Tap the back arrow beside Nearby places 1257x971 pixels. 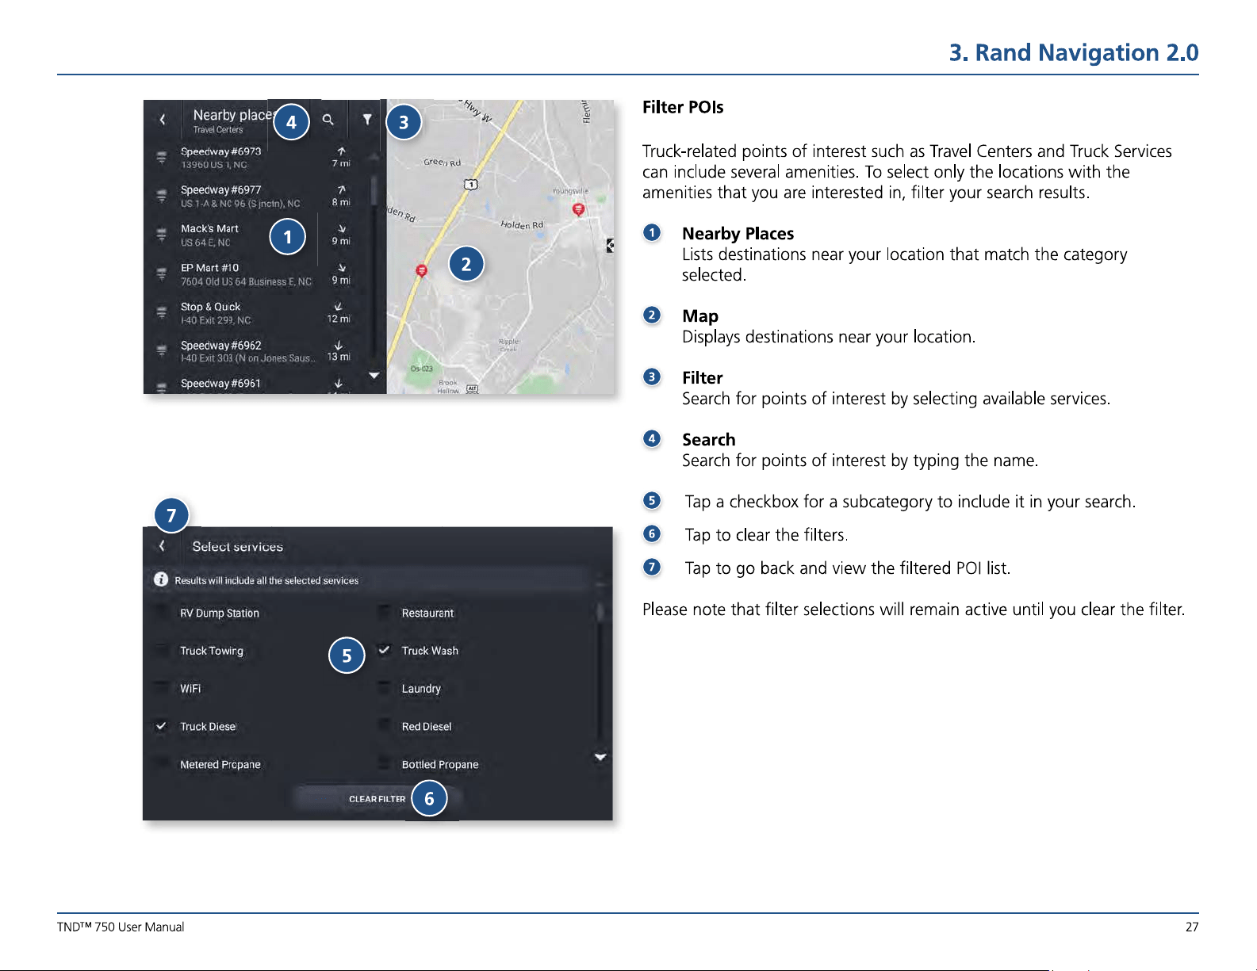click(163, 120)
